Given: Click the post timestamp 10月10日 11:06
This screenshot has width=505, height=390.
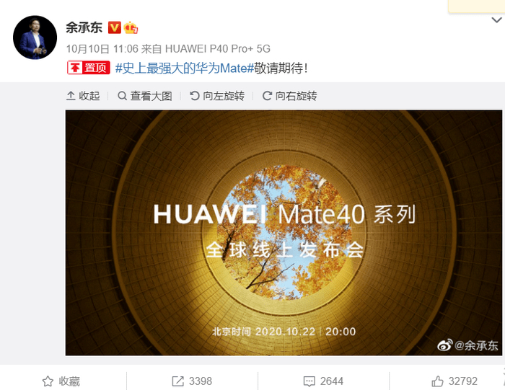Looking at the screenshot, I should point(102,48).
